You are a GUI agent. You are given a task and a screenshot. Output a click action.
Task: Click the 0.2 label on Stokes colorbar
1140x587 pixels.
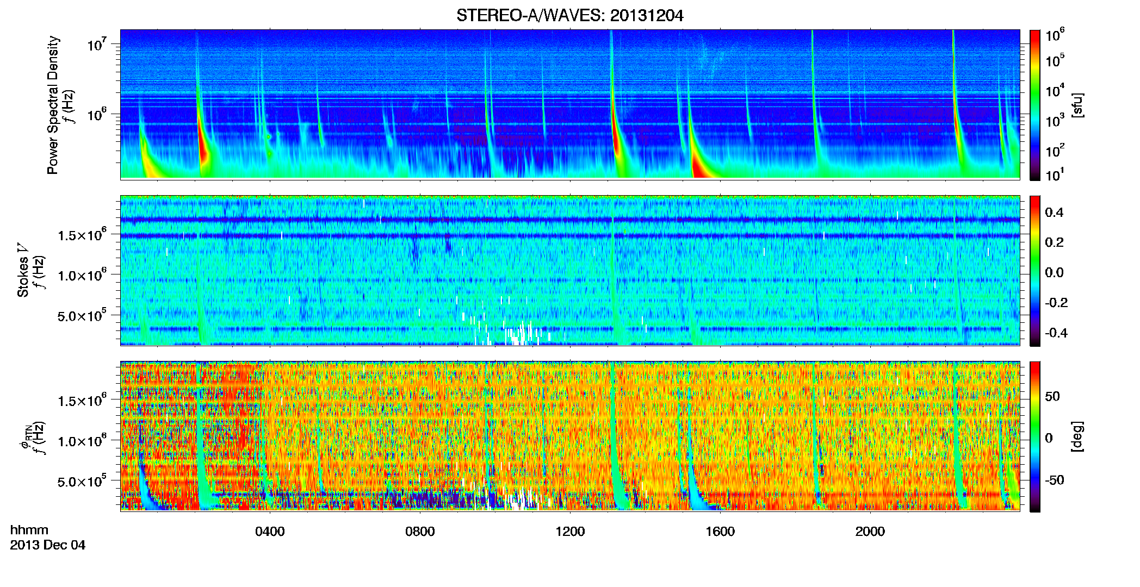coord(1054,242)
